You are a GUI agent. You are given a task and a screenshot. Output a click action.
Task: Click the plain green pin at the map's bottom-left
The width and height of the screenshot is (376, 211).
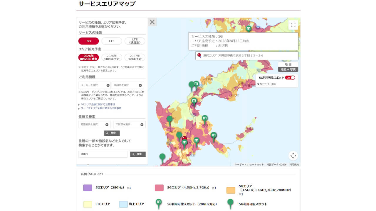(162, 158)
